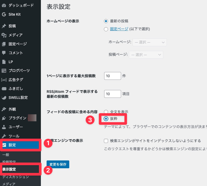Screen dimensions: 207x186
Task: Click the Users person icon
Action: tap(4, 127)
